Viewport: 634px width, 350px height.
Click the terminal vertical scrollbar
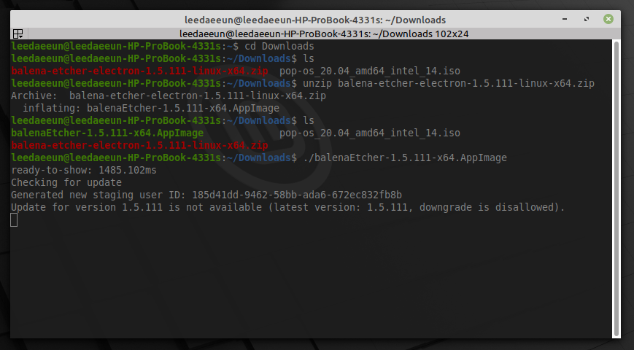click(616, 189)
